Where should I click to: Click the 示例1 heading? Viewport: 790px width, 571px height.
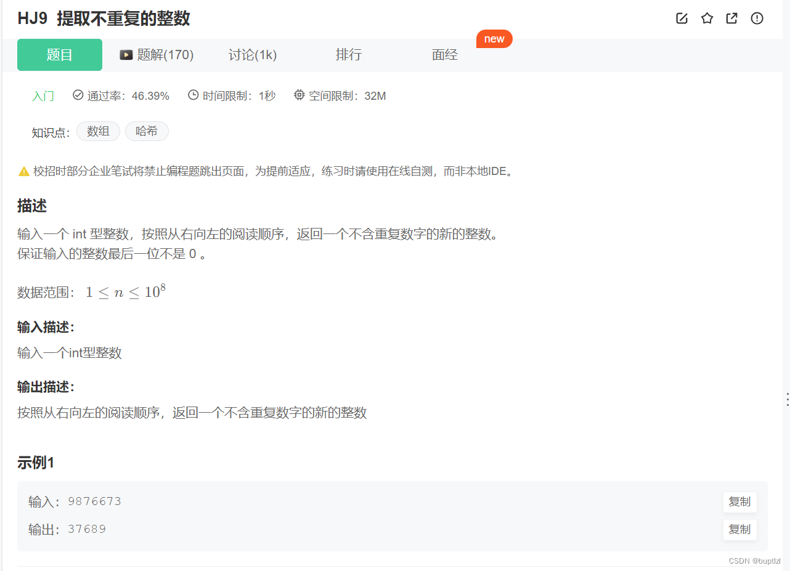(x=36, y=463)
